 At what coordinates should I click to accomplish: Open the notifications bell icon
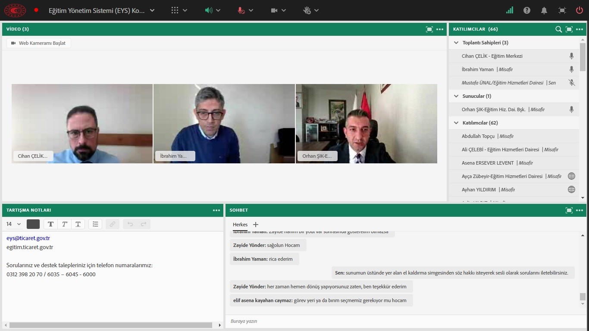click(544, 10)
